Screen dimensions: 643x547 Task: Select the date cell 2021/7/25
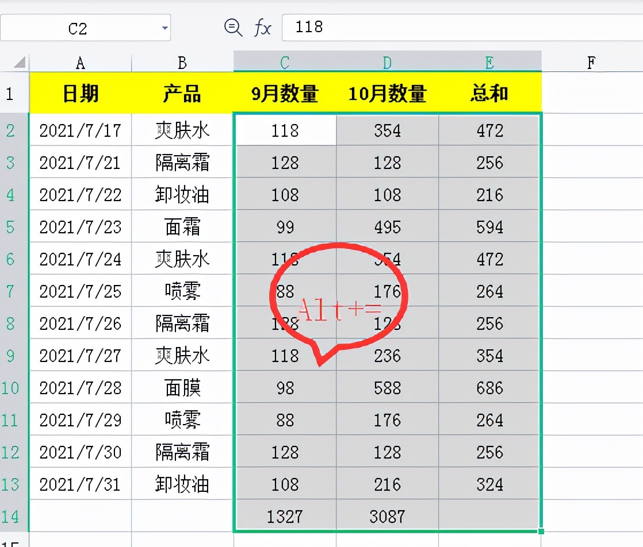pyautogui.click(x=81, y=291)
